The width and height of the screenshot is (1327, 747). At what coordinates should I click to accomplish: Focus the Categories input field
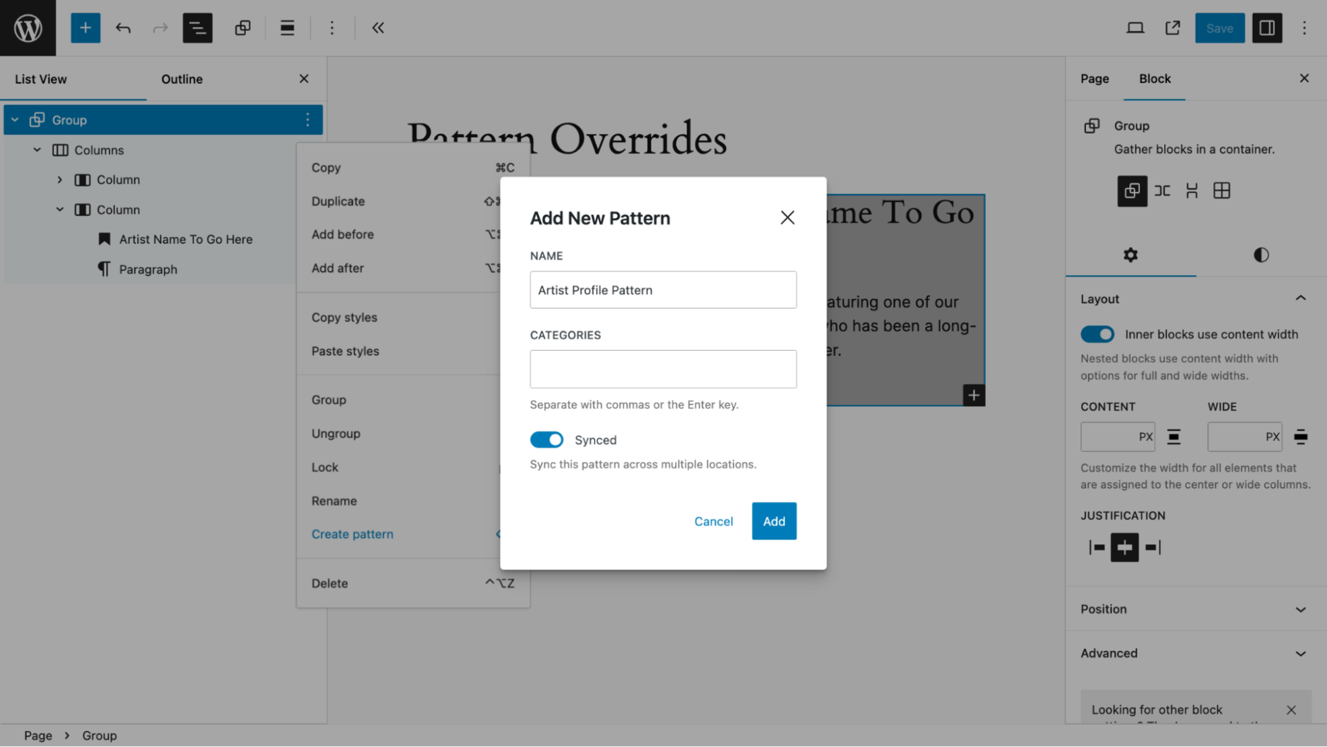coord(663,369)
